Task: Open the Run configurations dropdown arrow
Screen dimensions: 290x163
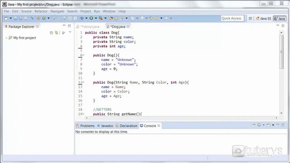Action: coord(96,18)
